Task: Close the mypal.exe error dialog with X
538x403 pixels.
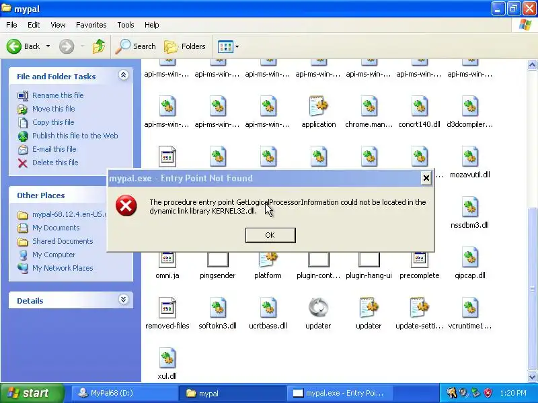Action: [x=426, y=178]
